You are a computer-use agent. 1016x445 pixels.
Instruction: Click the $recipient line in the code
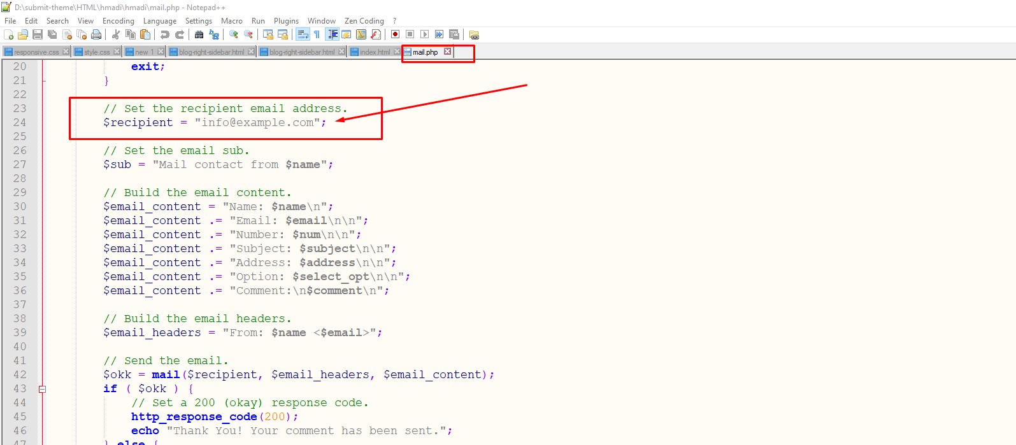coord(215,122)
